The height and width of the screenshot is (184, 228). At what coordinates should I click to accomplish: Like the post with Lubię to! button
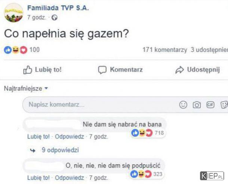pos(42,70)
